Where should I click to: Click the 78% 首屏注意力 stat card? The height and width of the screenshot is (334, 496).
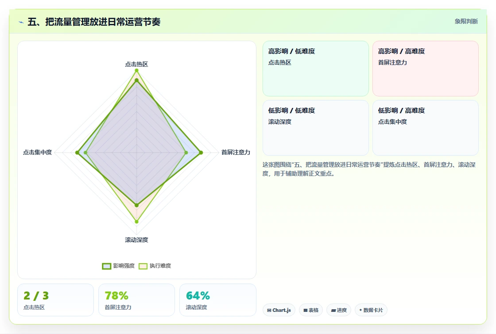tap(137, 300)
